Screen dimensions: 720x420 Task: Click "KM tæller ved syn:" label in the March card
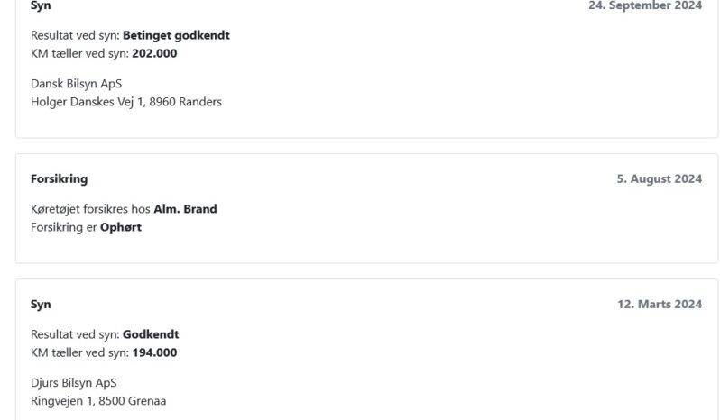tap(79, 352)
